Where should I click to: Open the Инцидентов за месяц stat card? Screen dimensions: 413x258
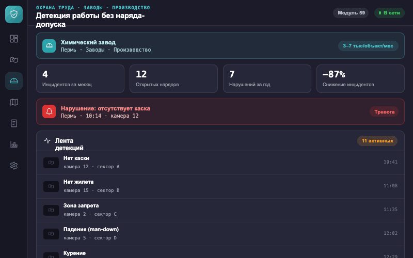click(80, 79)
